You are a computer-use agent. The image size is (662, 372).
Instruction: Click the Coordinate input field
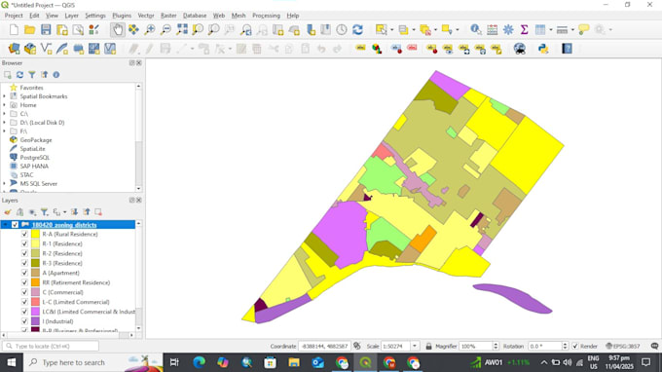[324, 346]
